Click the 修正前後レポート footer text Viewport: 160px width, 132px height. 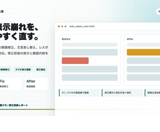click(x=18, y=105)
